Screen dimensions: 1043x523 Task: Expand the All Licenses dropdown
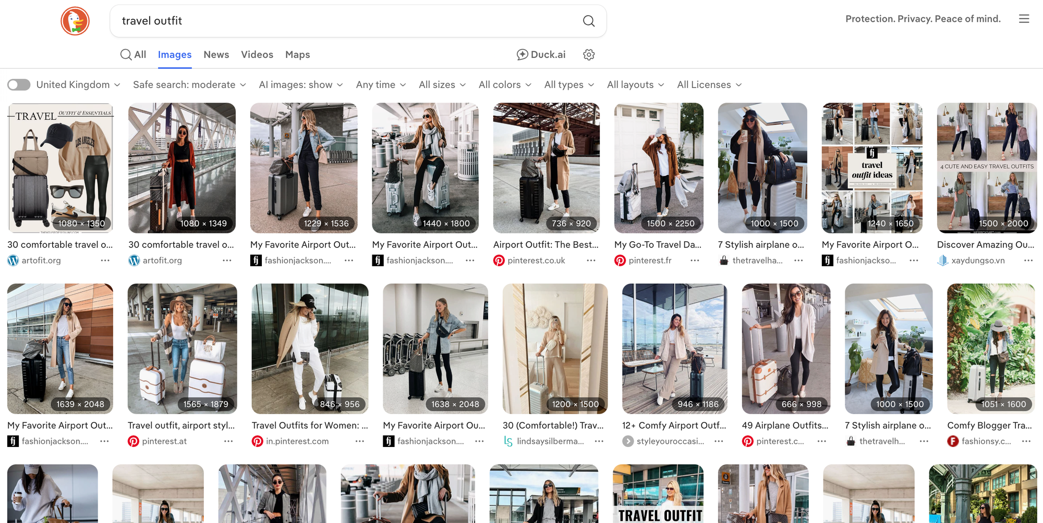coord(709,85)
